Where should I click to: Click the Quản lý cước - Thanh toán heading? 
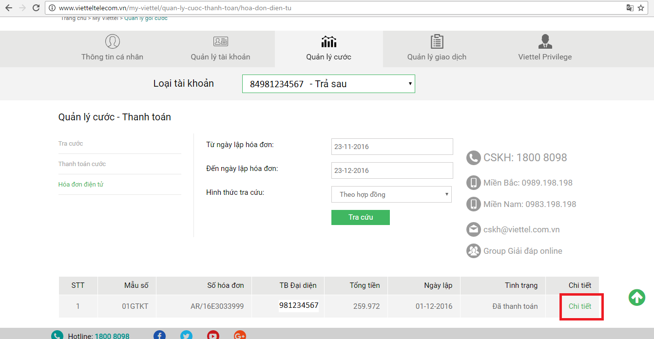(x=115, y=117)
